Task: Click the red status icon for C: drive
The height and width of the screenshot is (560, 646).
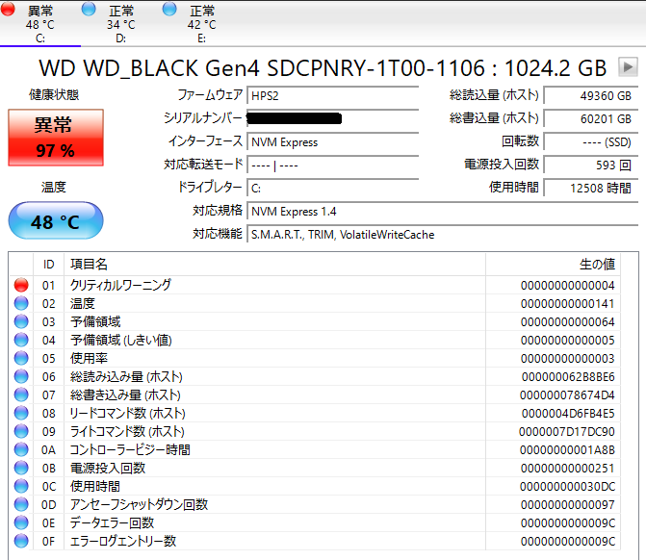Action: [8, 10]
